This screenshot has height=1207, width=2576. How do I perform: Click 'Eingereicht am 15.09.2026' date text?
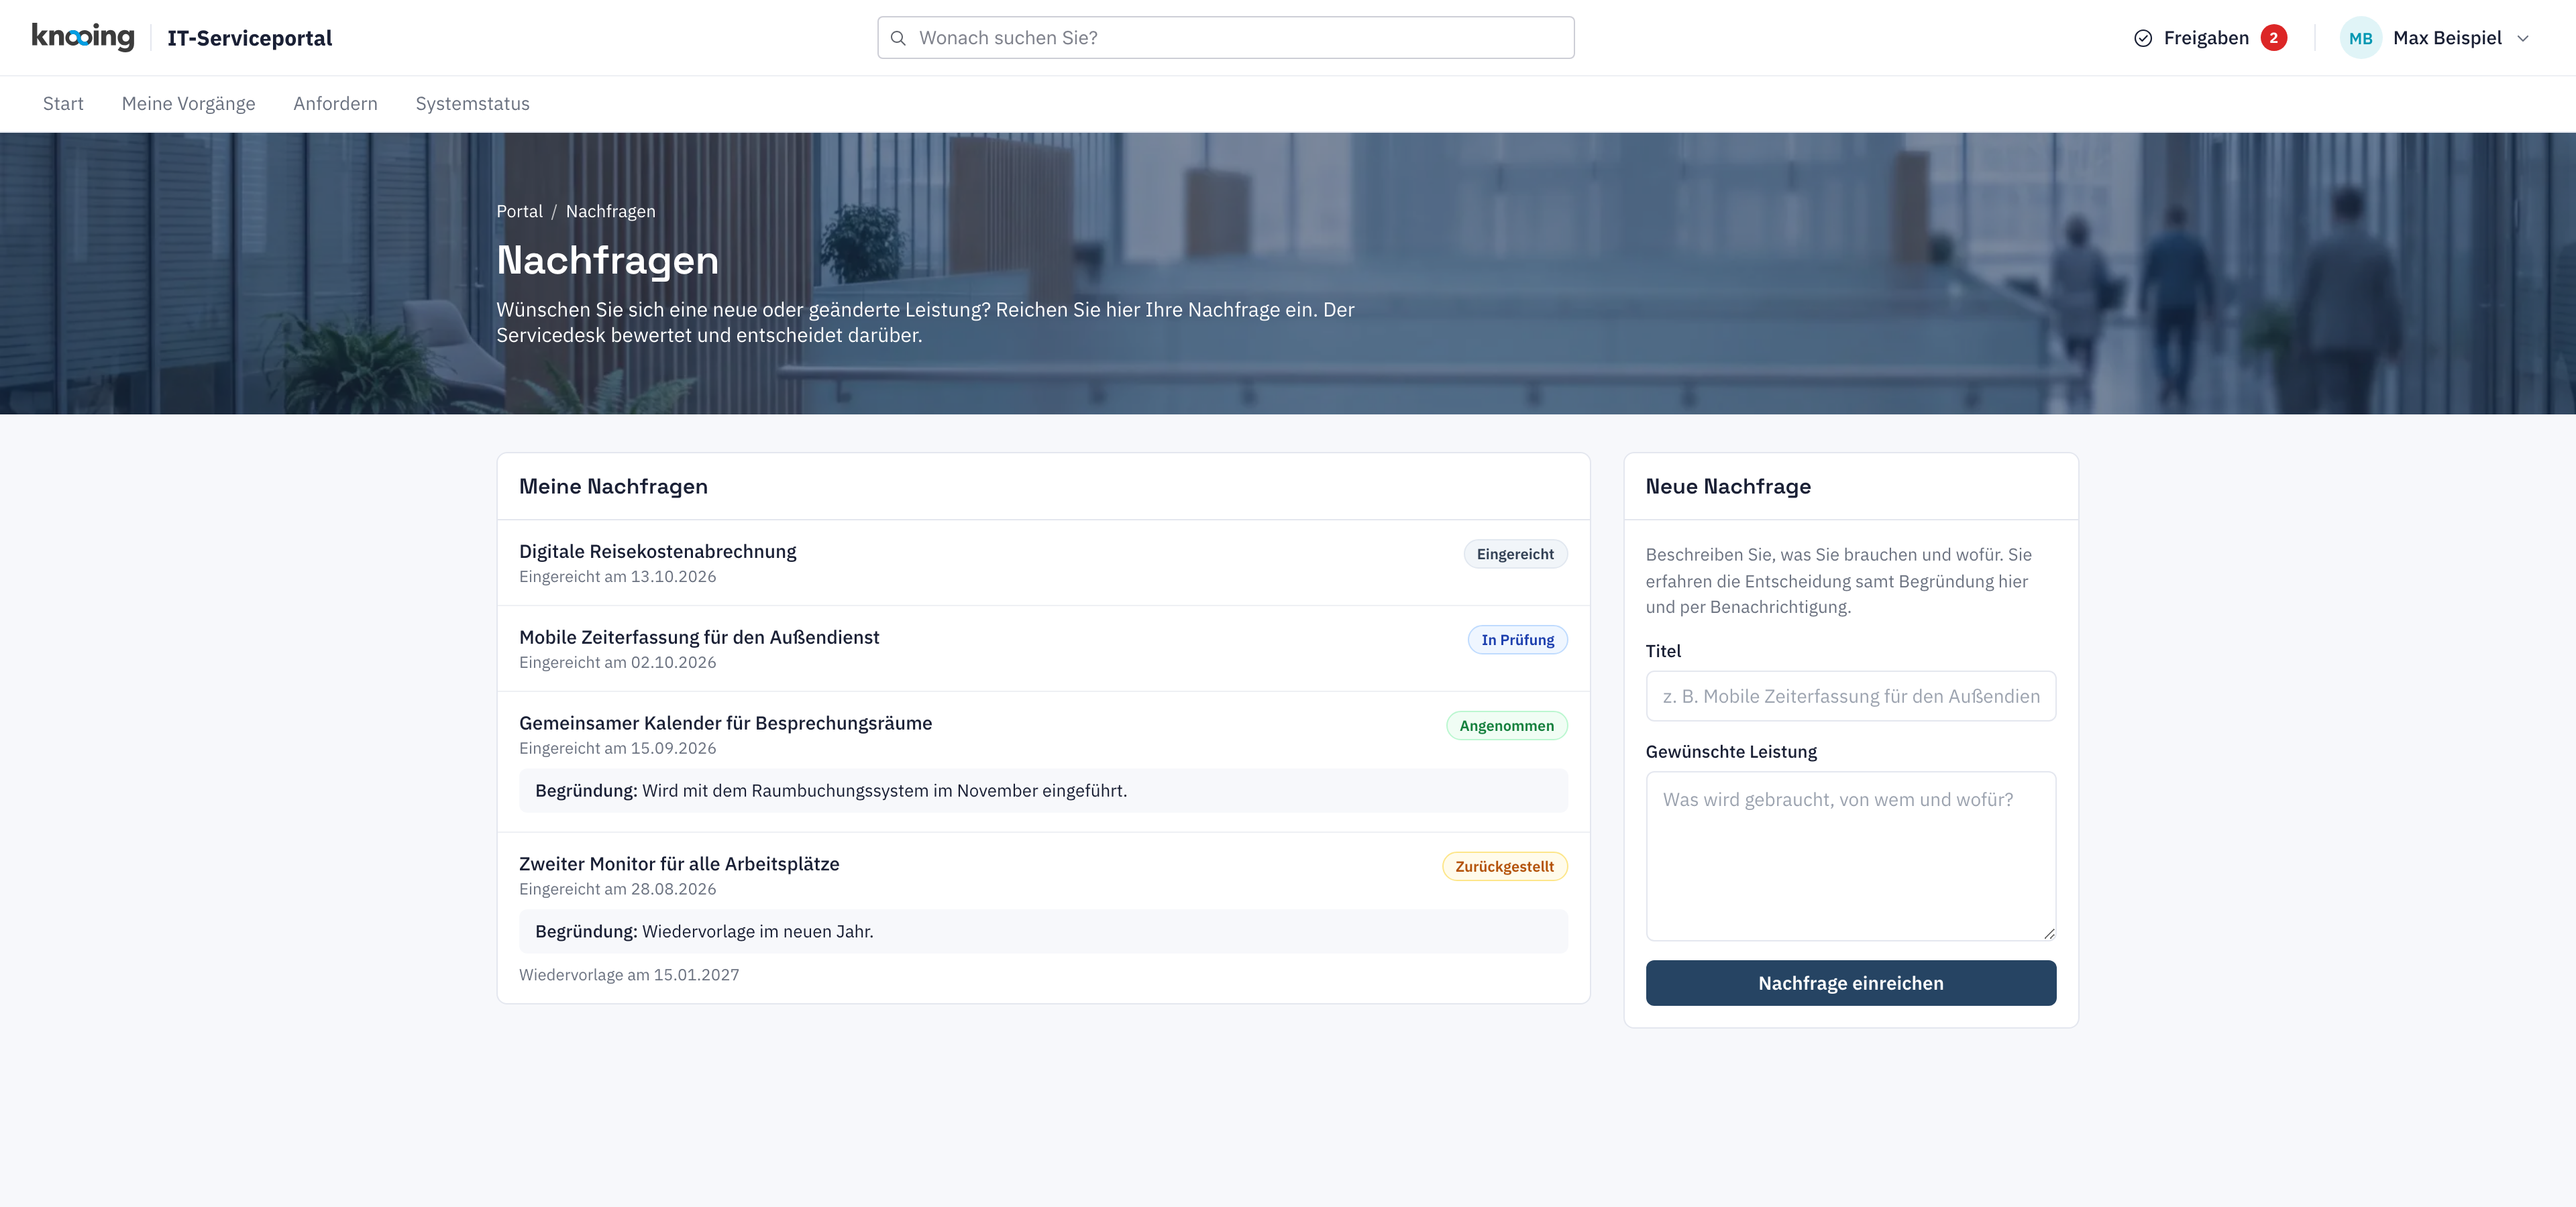point(617,748)
